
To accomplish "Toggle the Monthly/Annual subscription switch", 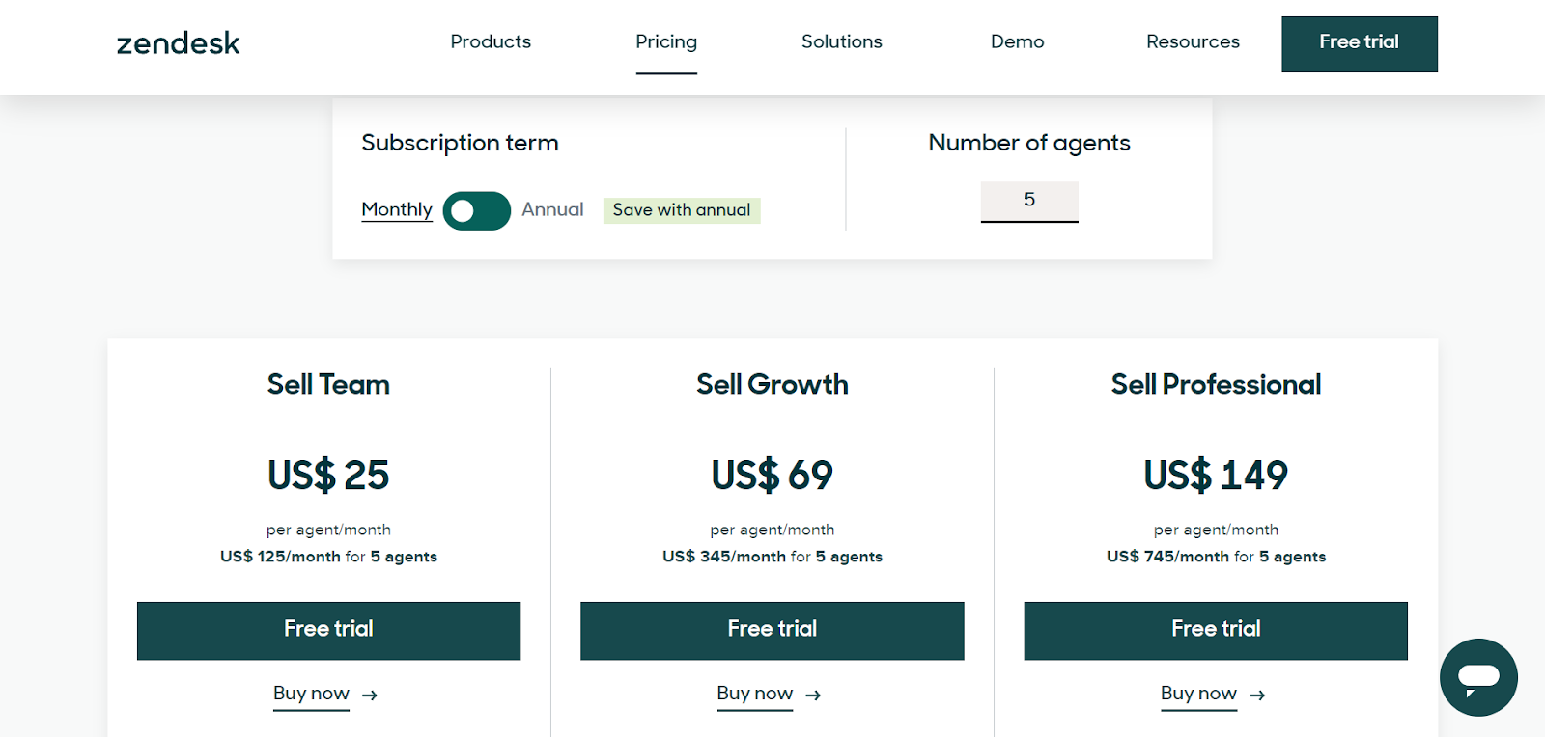I will pyautogui.click(x=477, y=210).
